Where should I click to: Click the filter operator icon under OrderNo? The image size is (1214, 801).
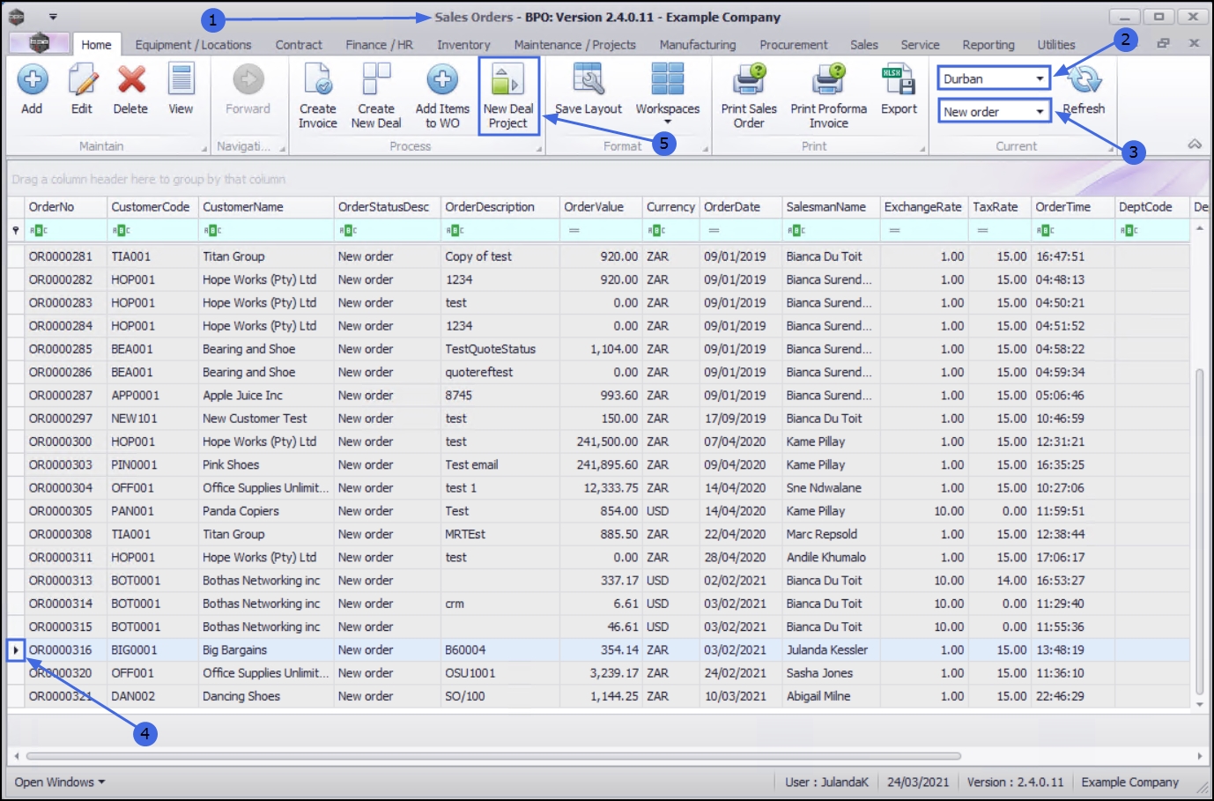38,231
